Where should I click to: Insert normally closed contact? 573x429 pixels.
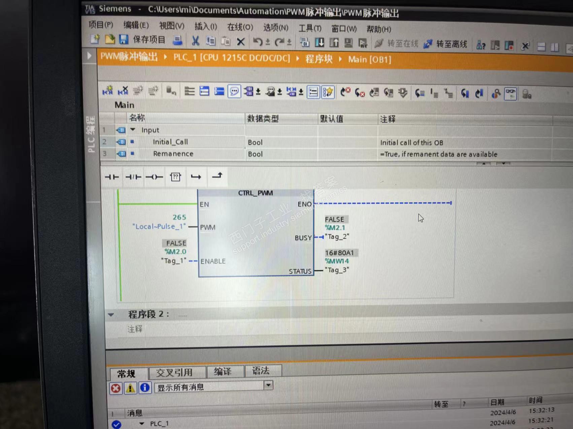[x=133, y=177]
